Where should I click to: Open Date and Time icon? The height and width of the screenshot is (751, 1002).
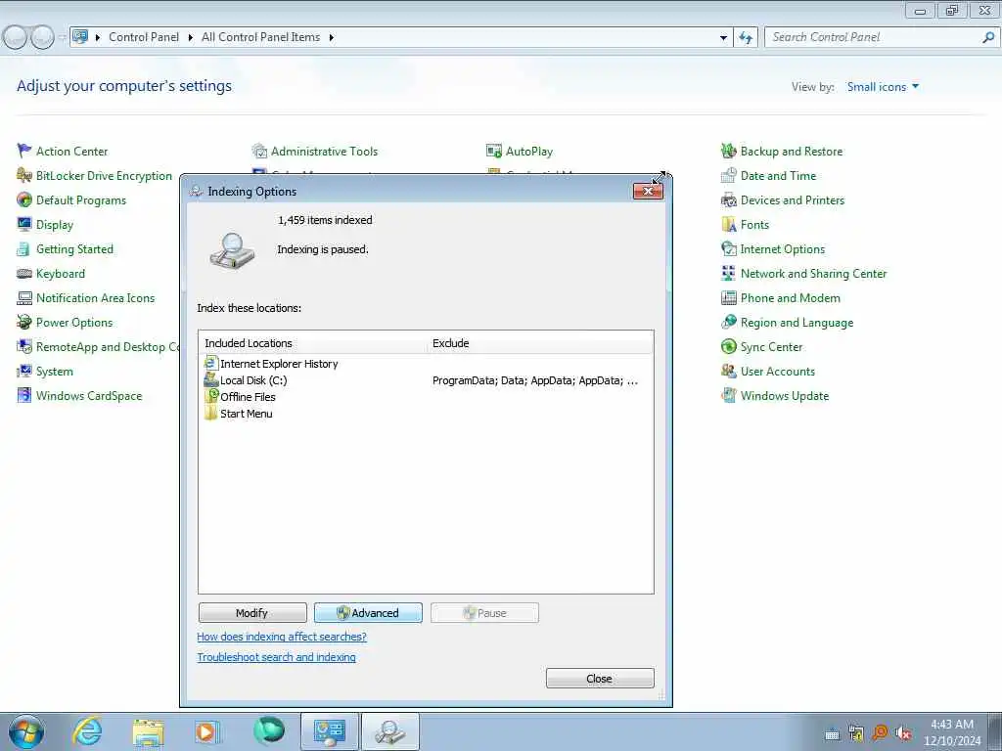[728, 175]
